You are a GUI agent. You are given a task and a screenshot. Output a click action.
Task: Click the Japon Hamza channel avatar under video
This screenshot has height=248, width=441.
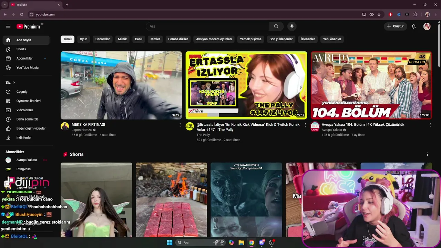[65, 126]
